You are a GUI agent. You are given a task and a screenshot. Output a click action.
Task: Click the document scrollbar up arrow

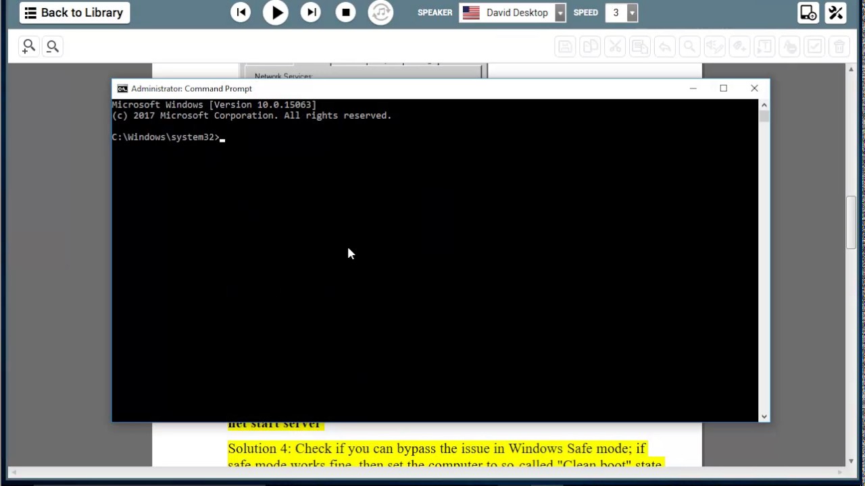click(x=851, y=69)
